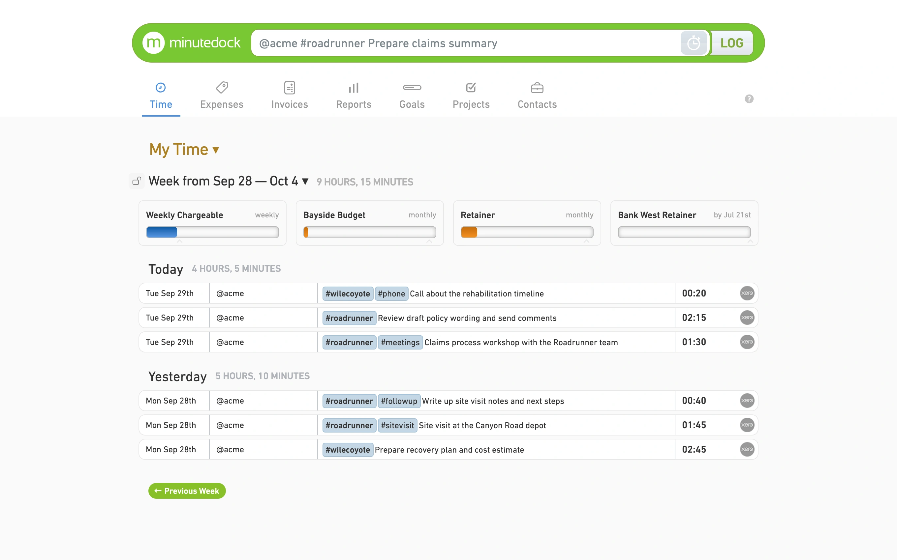Click 'Prepare recovery plan and cost estimate'

click(449, 450)
